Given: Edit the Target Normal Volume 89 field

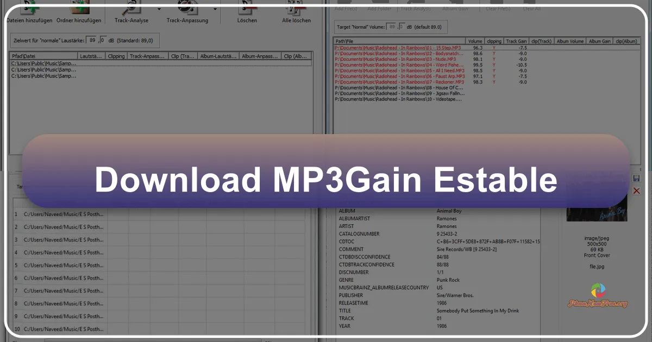Looking at the screenshot, I should click(x=391, y=26).
